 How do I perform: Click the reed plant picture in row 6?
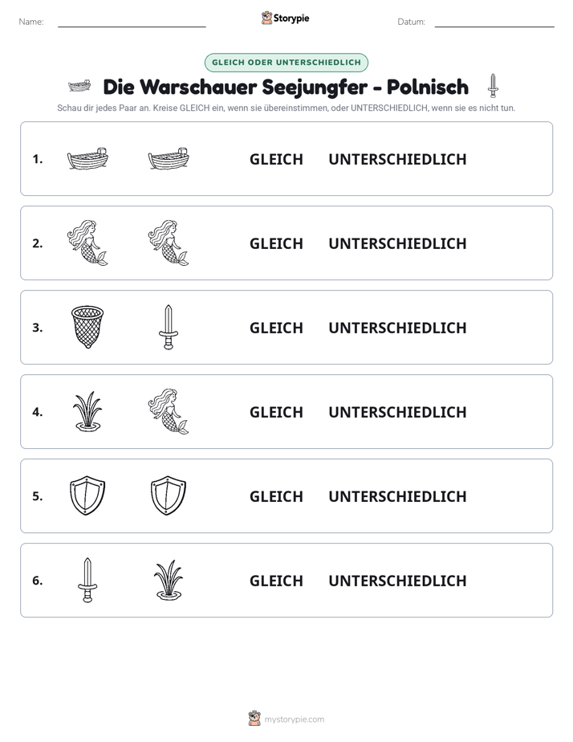tap(169, 580)
